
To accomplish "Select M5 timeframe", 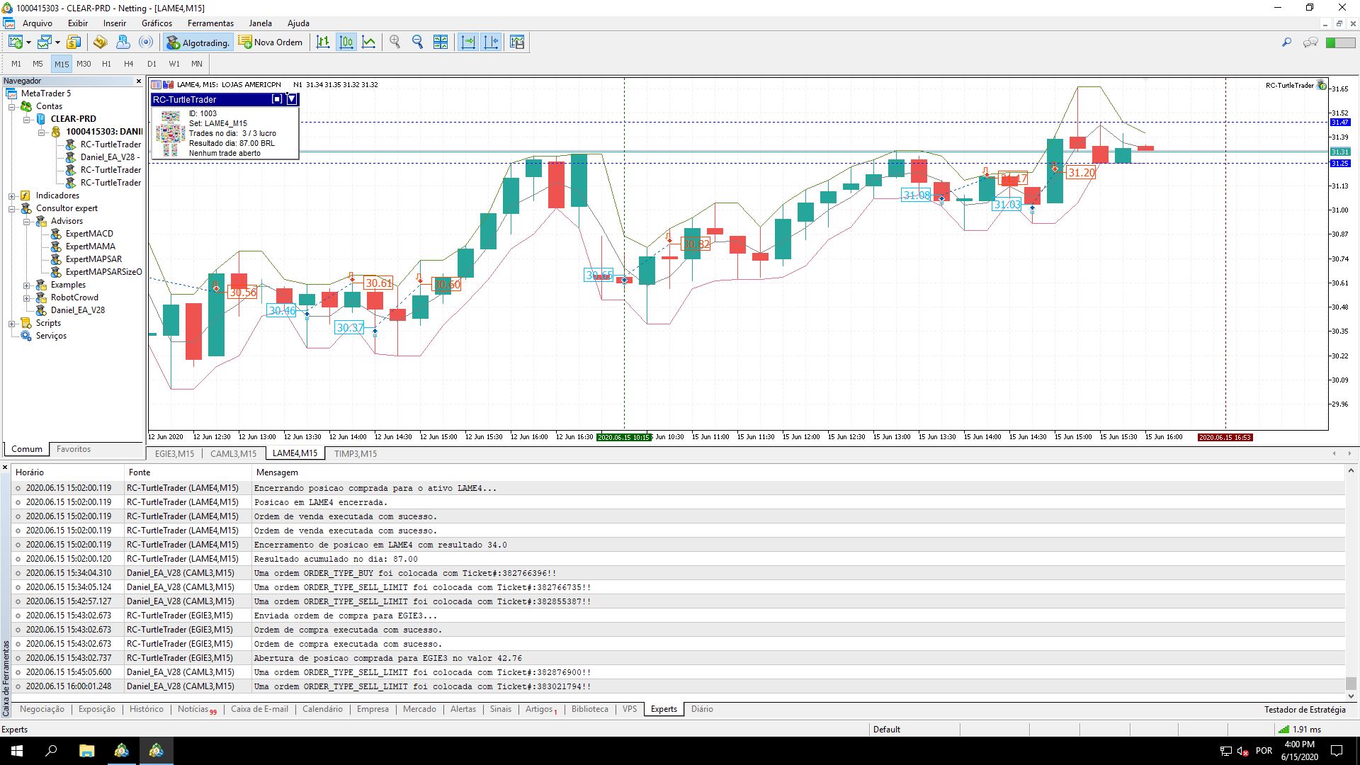I will pos(38,64).
